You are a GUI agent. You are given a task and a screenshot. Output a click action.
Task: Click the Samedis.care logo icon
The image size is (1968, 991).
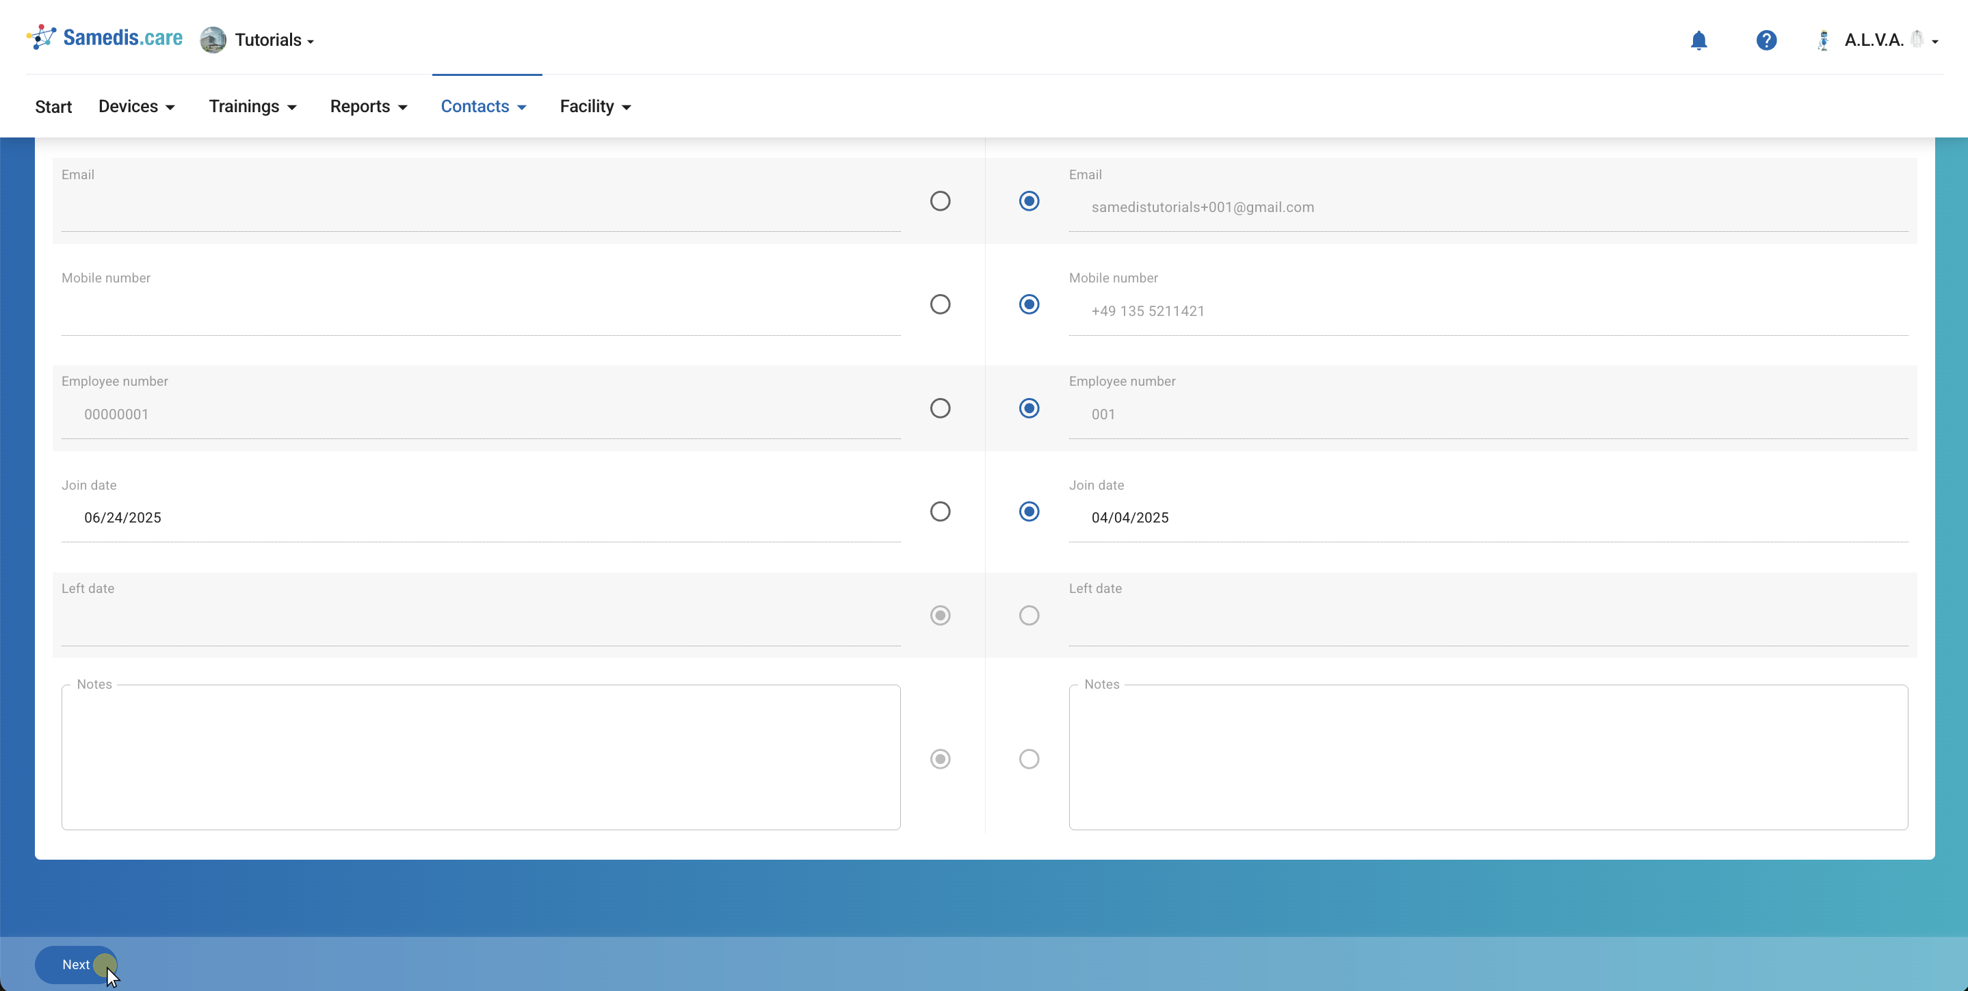[x=41, y=38]
